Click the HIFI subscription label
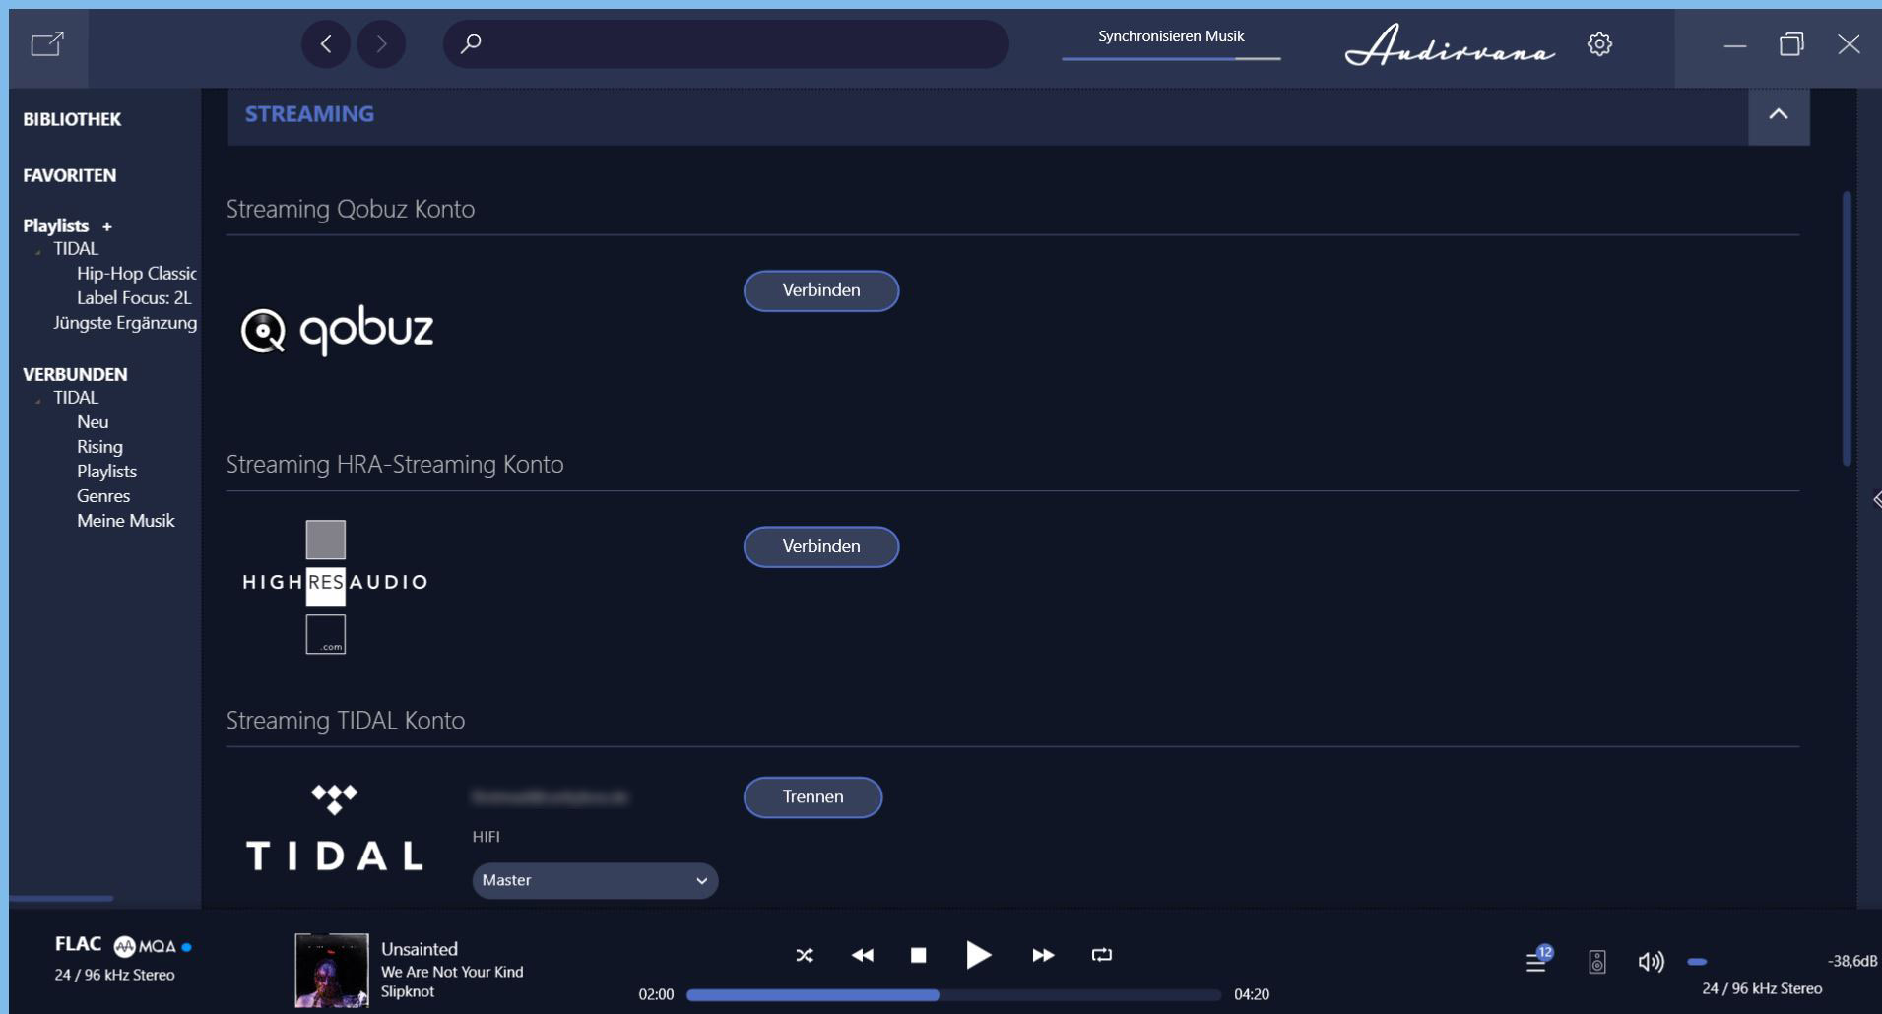 [x=487, y=837]
